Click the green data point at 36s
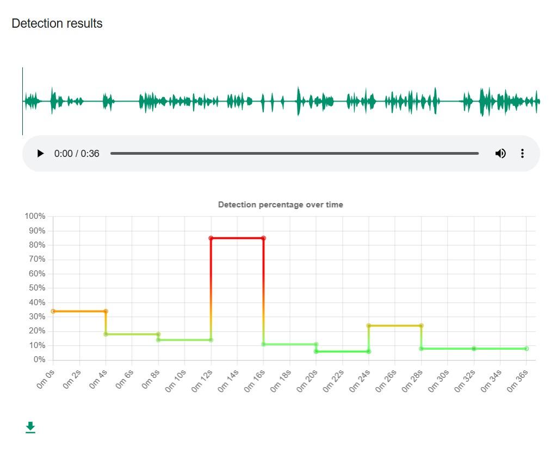Image resolution: width=551 pixels, height=455 pixels. coord(527,349)
